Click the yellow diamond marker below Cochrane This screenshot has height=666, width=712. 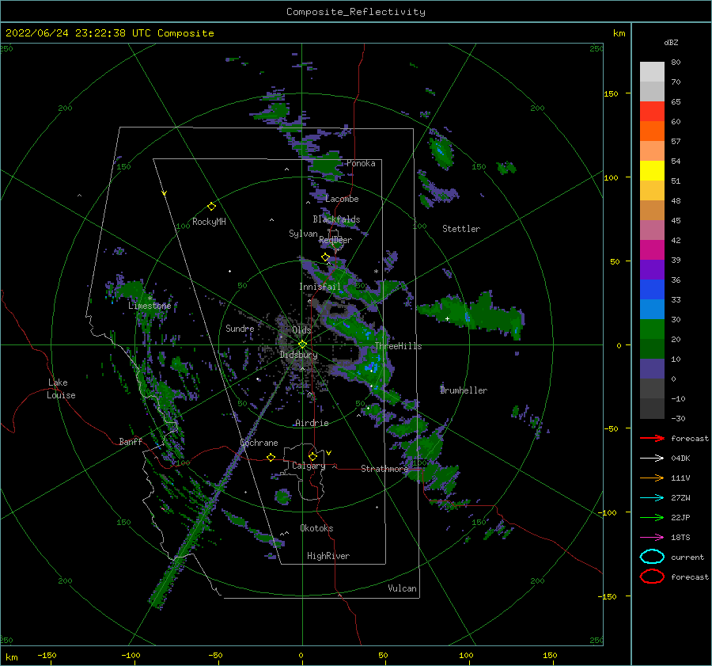[x=271, y=457]
